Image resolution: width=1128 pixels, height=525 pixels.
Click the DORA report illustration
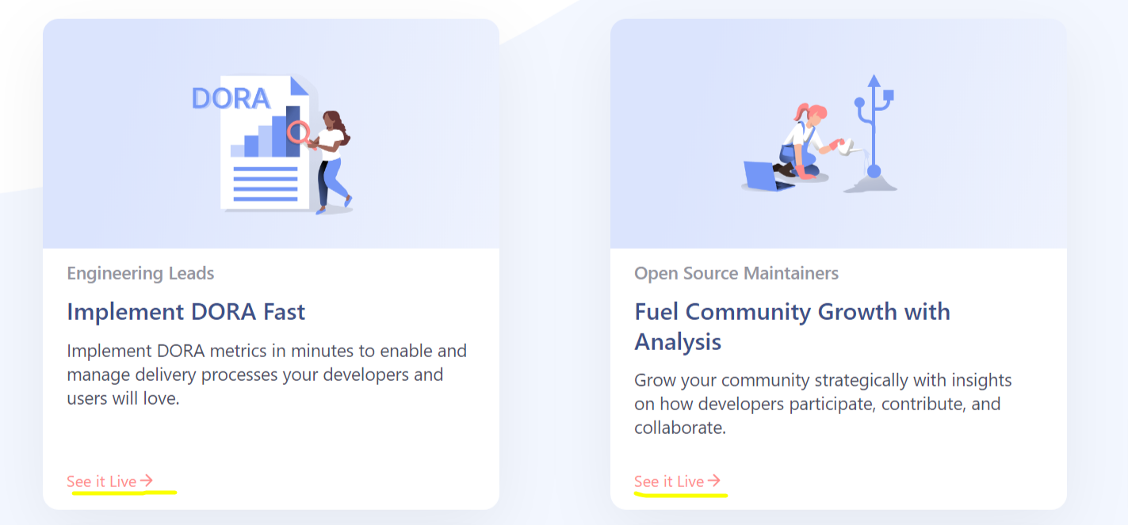(x=271, y=145)
